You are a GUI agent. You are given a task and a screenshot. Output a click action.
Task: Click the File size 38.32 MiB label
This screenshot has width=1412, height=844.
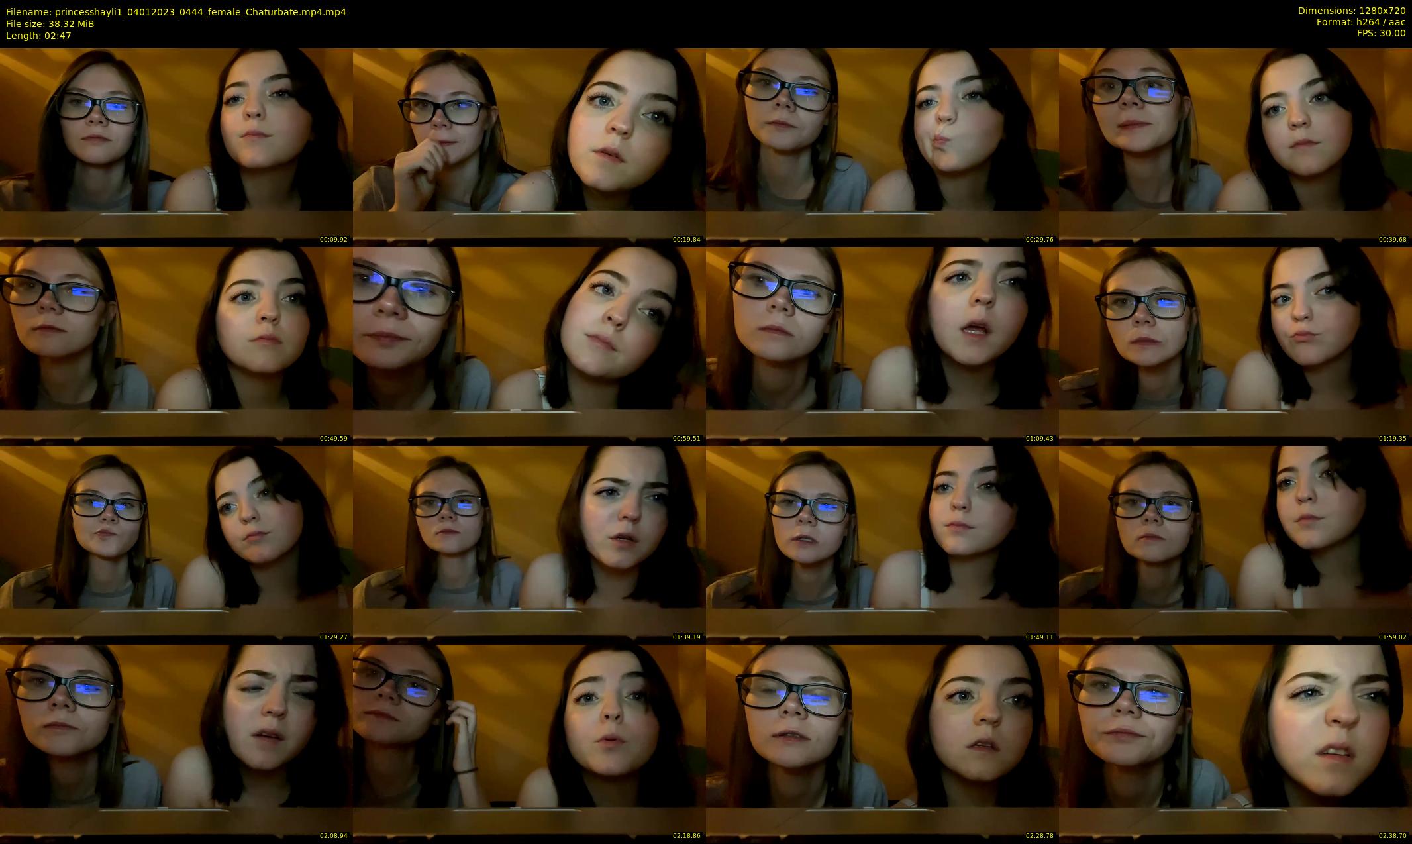pos(50,24)
